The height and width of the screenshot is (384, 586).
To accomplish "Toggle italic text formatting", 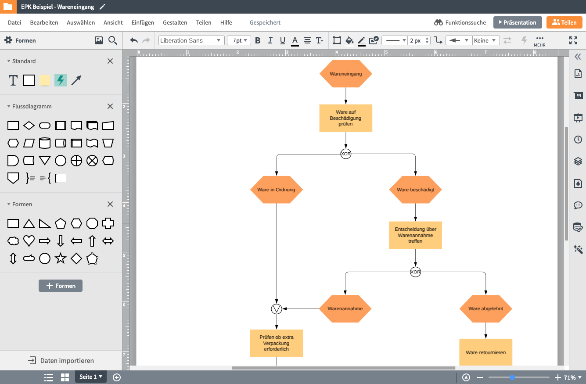I will click(x=270, y=40).
